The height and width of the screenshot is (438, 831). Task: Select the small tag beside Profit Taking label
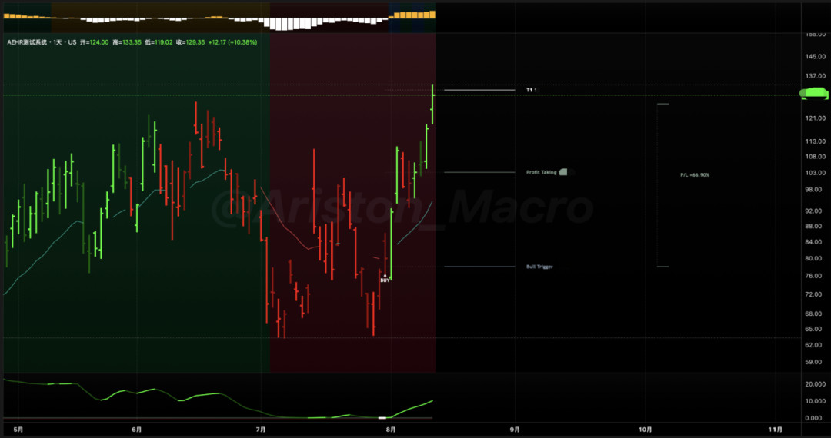click(563, 172)
